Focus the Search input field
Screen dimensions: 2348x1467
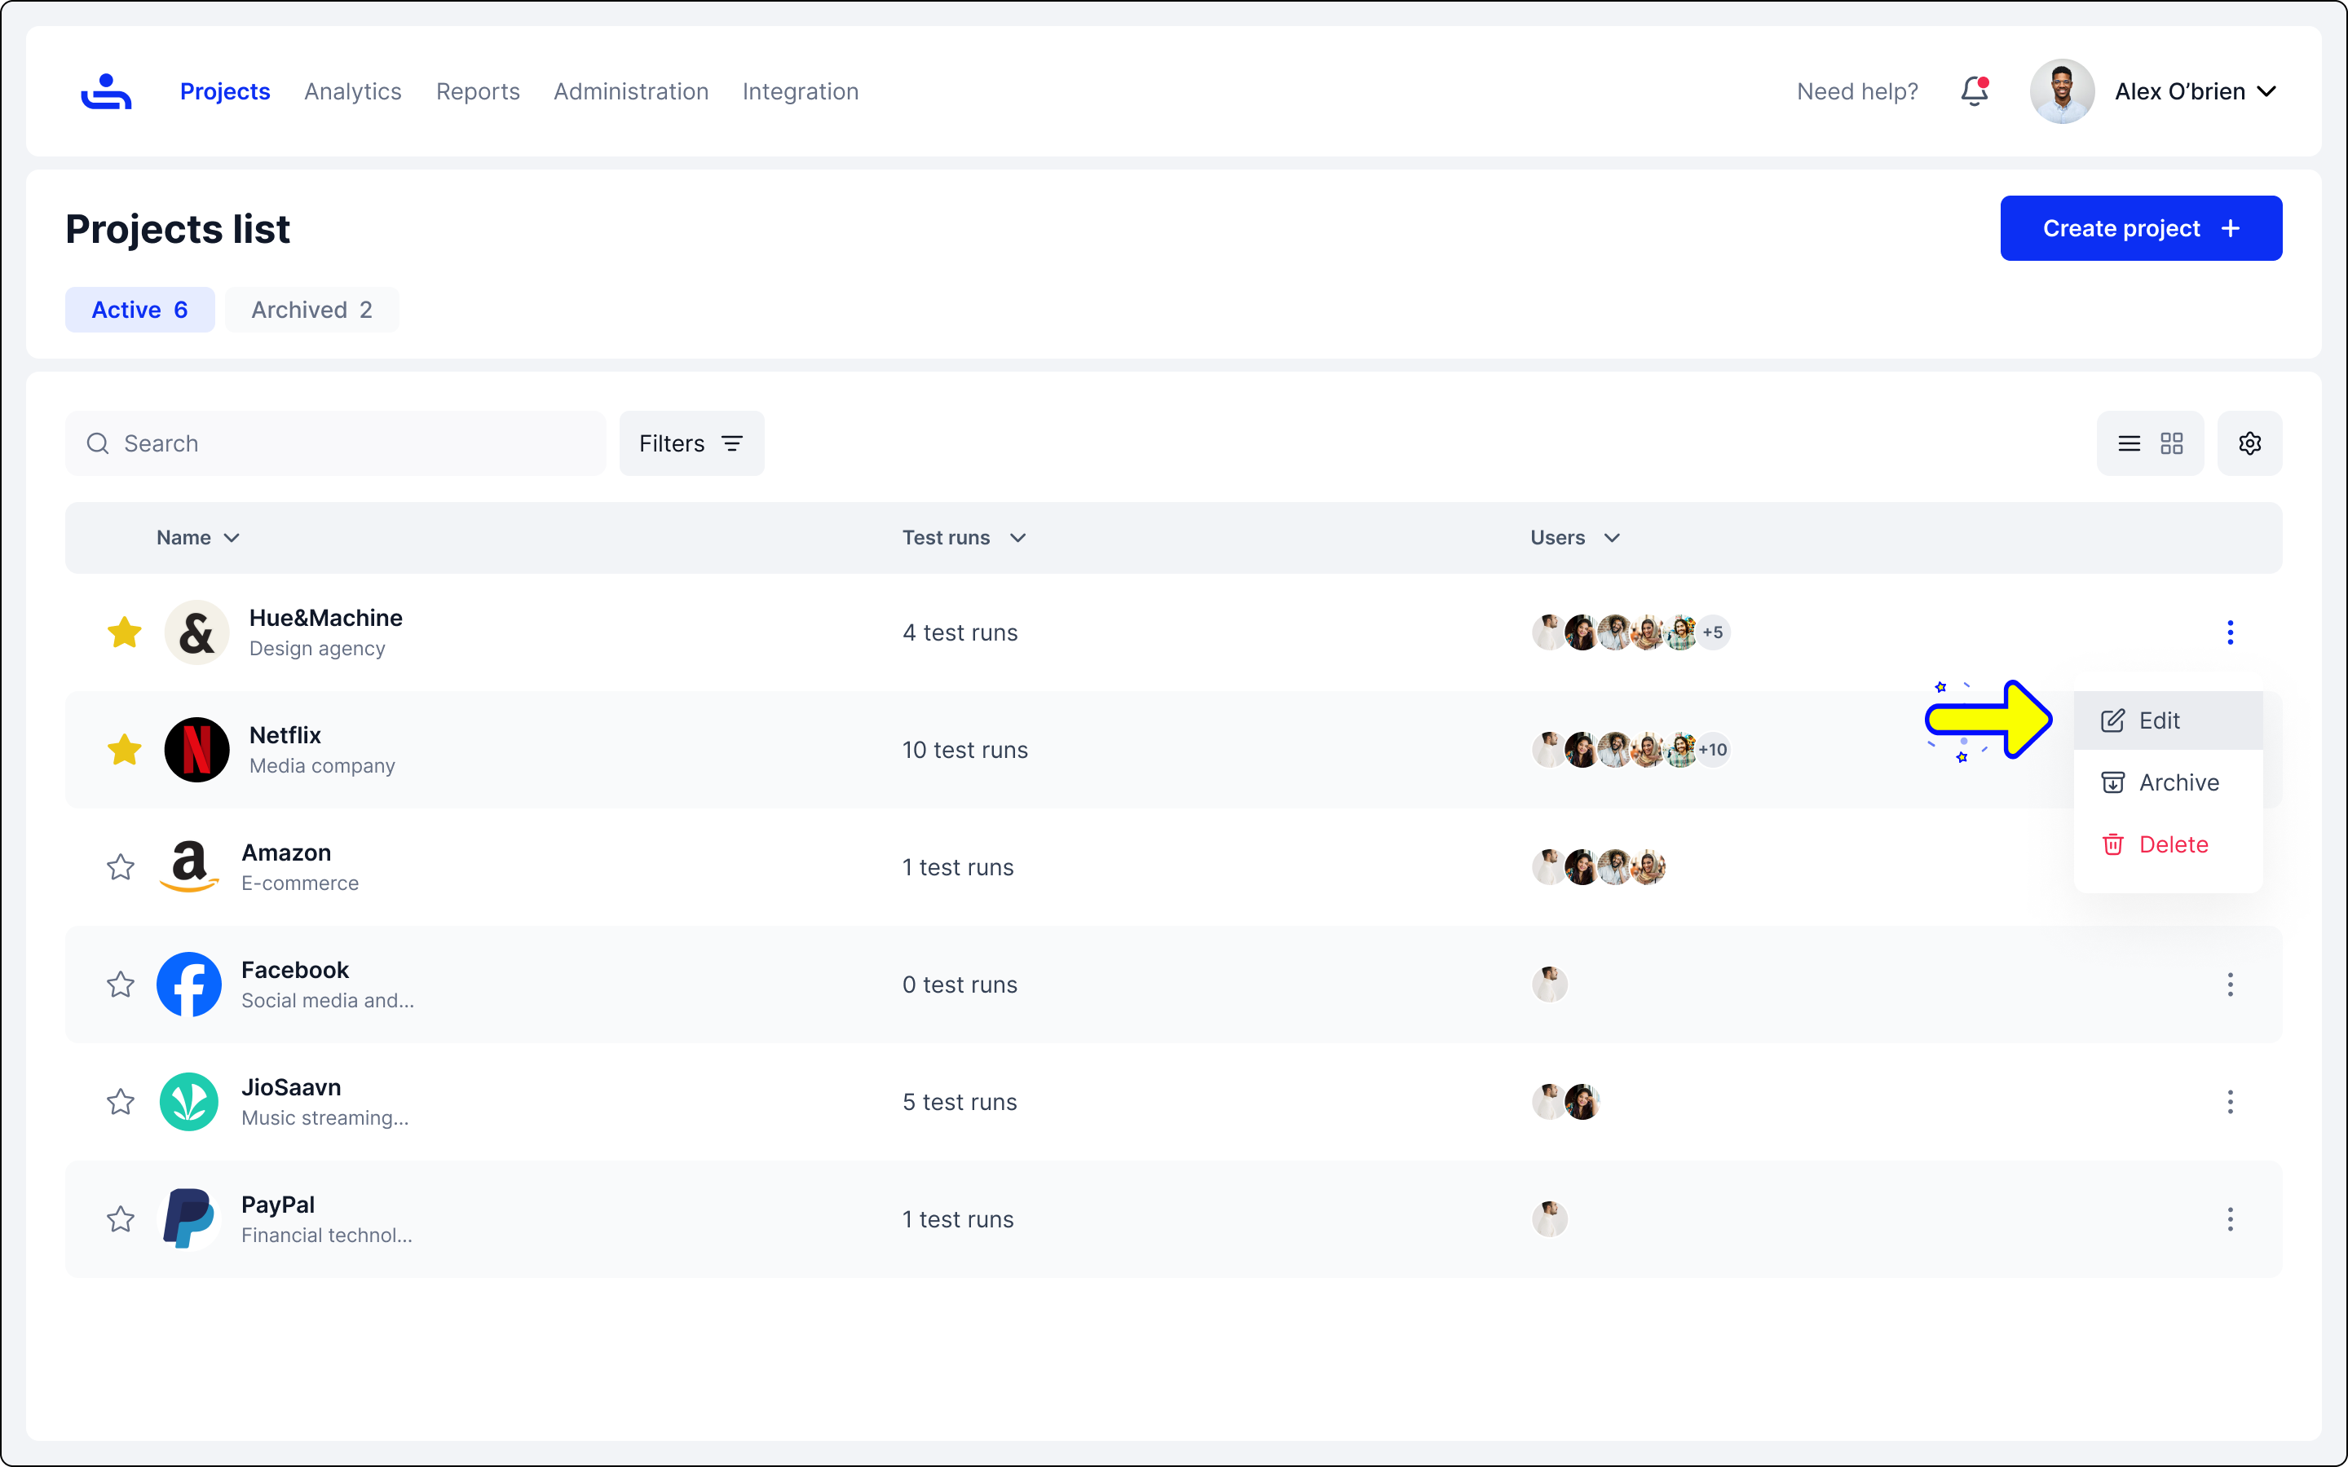349,443
